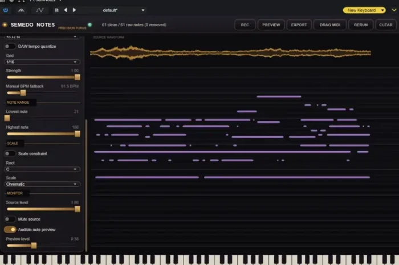Screen dimensions: 399x265
Task: Click the piano keyboard at the bottom
Action: (199, 260)
